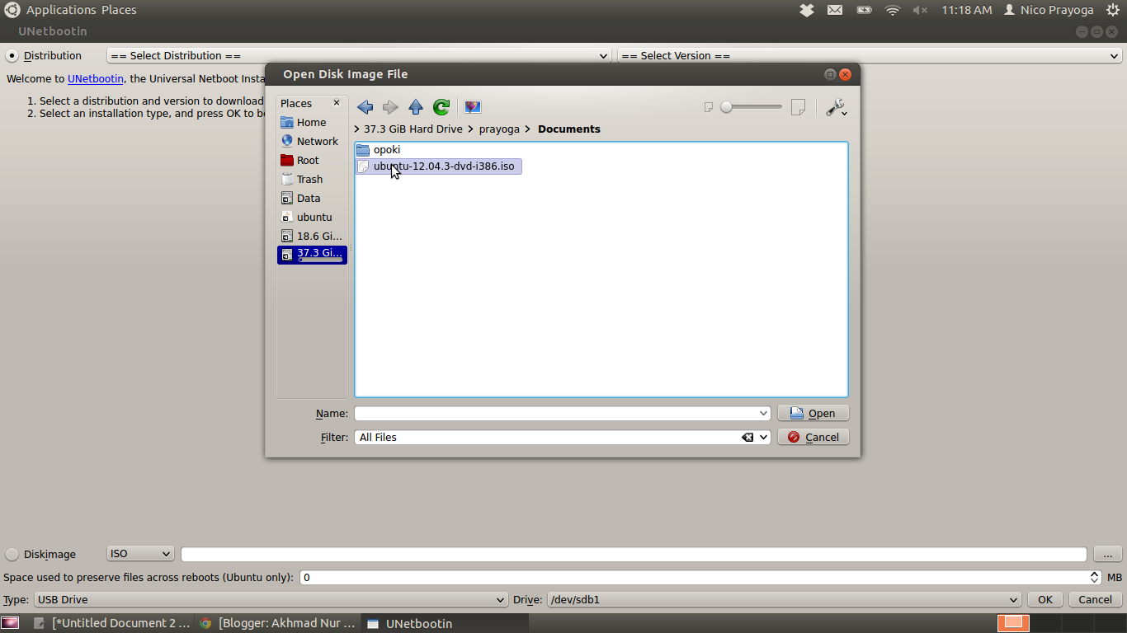This screenshot has height=633, width=1127.
Task: Clear the Filter field text
Action: (747, 438)
